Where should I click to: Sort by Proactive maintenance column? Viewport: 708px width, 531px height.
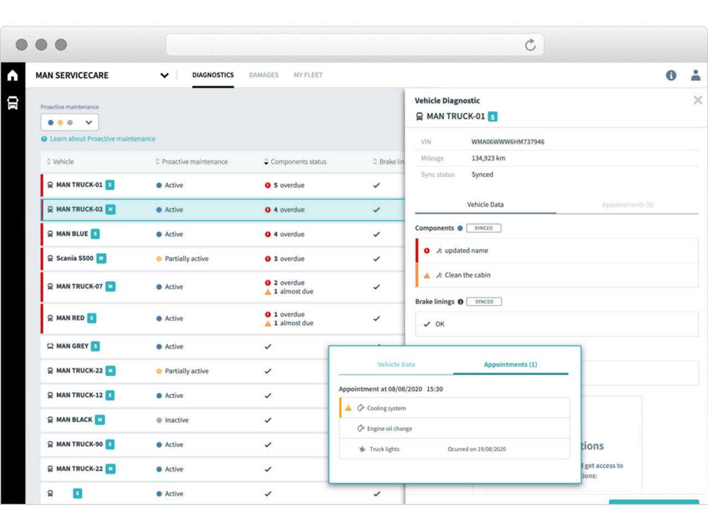tap(191, 162)
